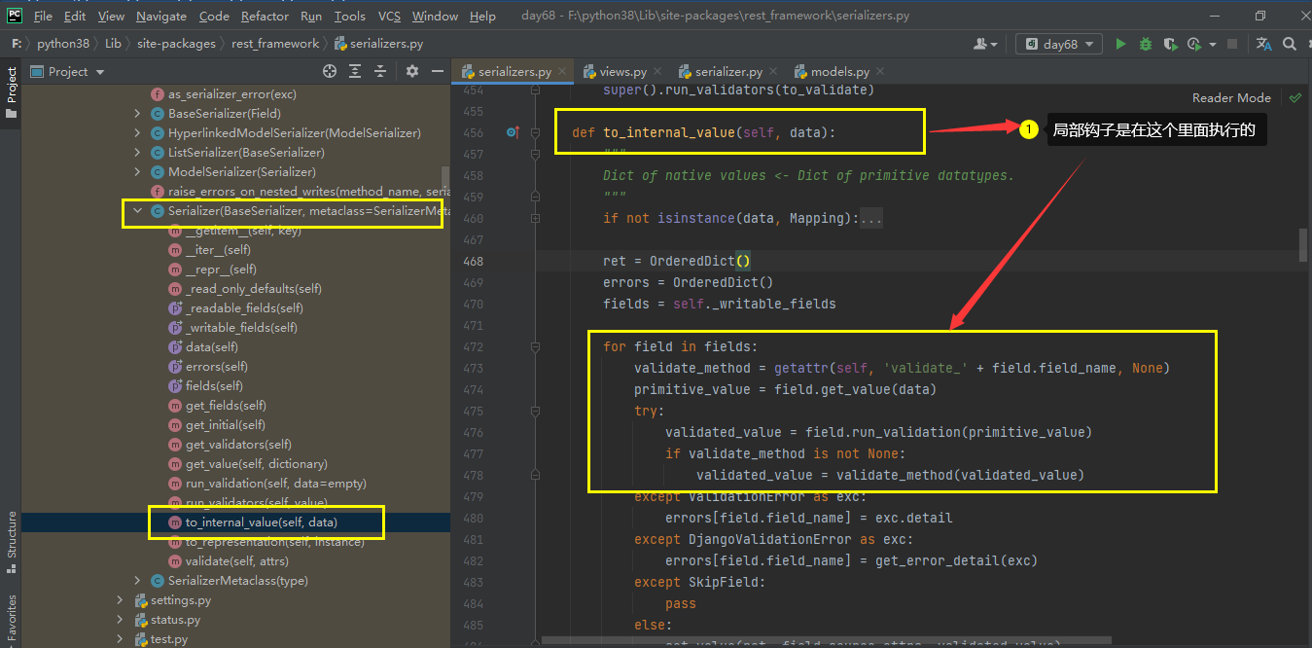Start debugging with the green bug icon

pyautogui.click(x=1146, y=44)
